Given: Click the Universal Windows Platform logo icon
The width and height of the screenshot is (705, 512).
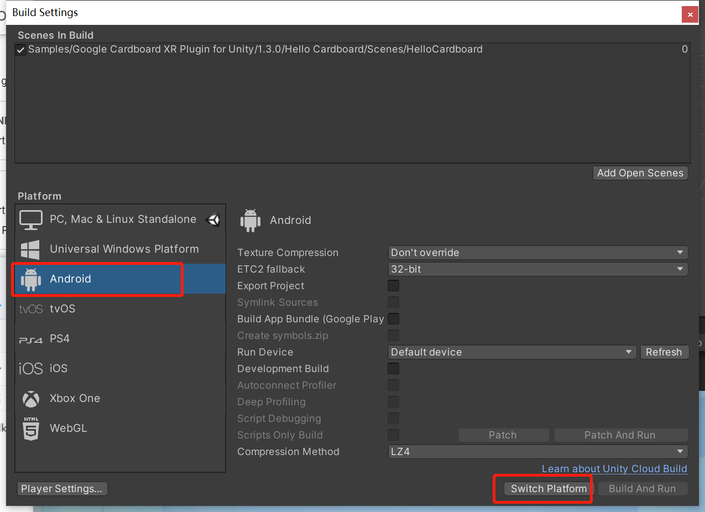Looking at the screenshot, I should 30,249.
